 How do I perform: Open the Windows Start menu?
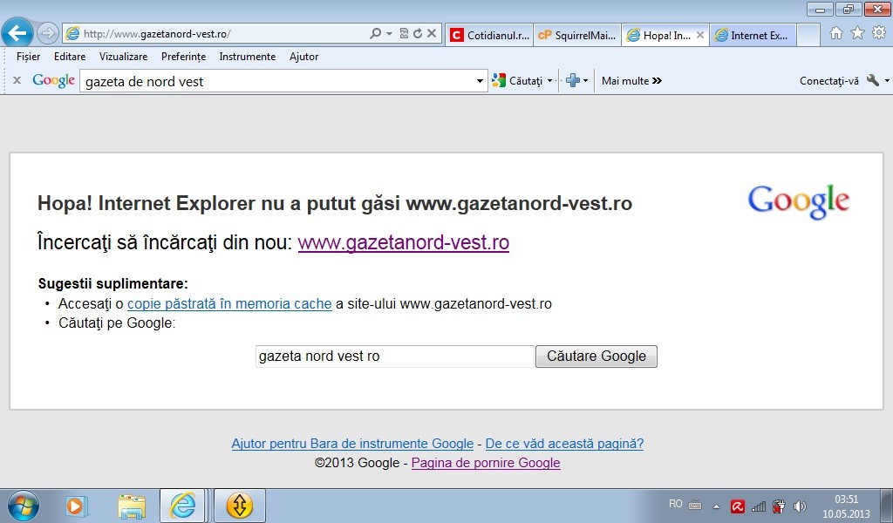click(24, 506)
